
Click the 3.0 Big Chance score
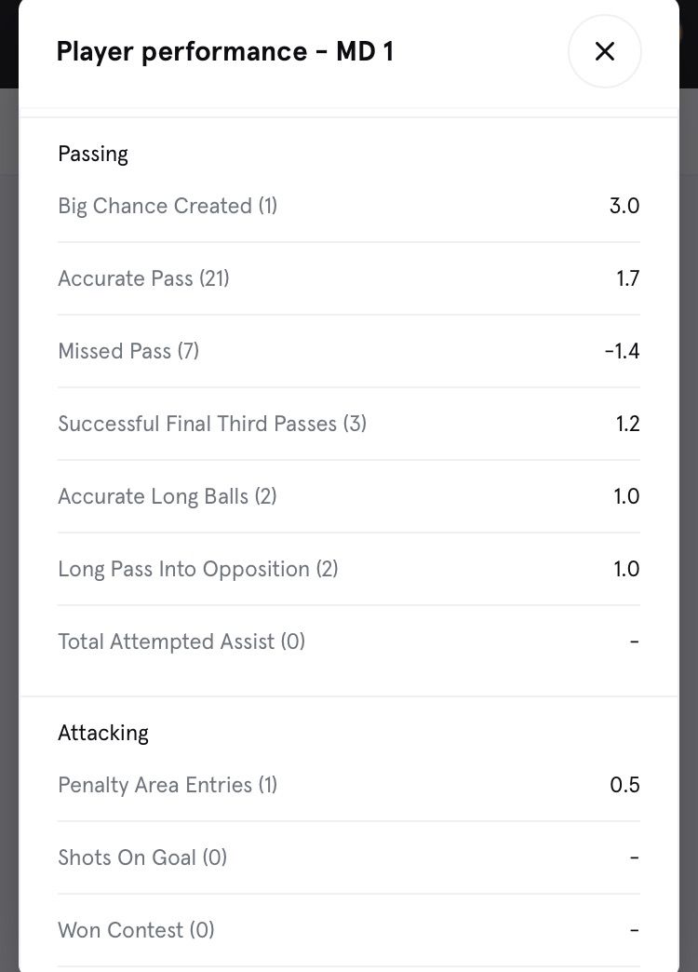tap(624, 206)
